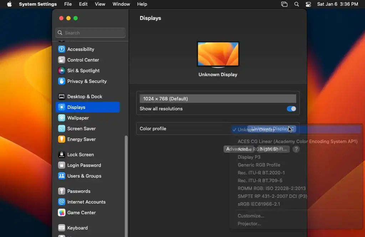Open Control Center from menu bar
365x237 pixels.
(x=308, y=4)
